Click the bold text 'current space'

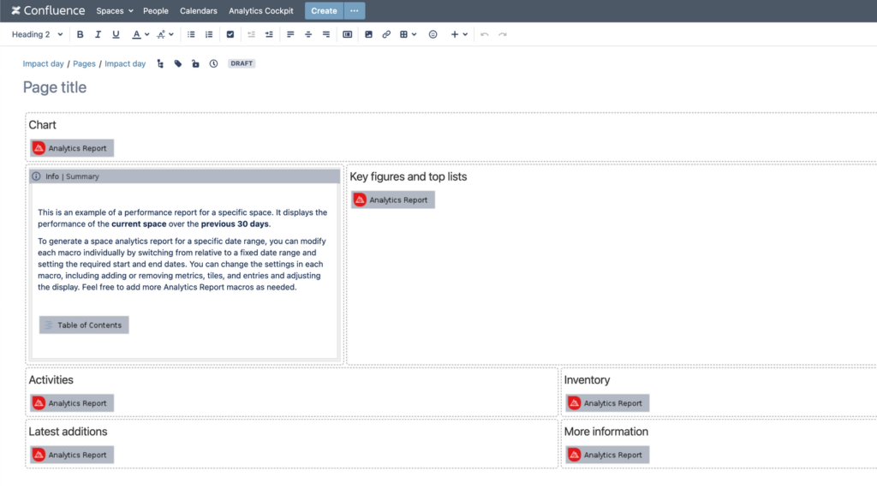coord(139,224)
